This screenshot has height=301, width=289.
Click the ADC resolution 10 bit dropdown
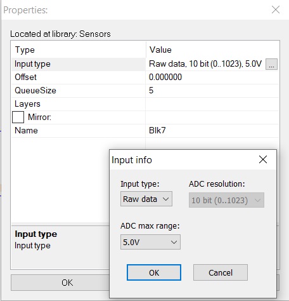[226, 200]
